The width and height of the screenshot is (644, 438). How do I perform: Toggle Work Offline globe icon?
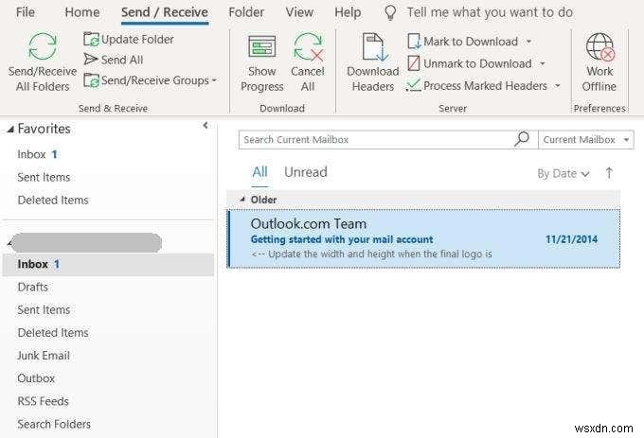click(600, 47)
